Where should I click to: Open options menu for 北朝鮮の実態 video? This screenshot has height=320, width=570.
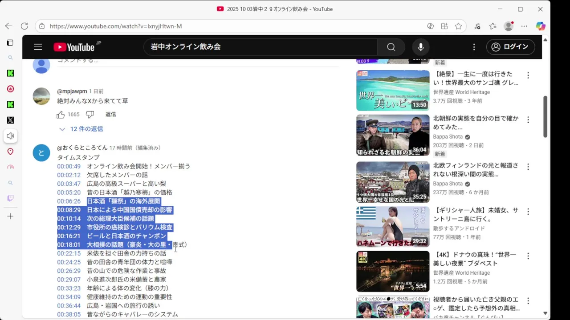coord(528,120)
